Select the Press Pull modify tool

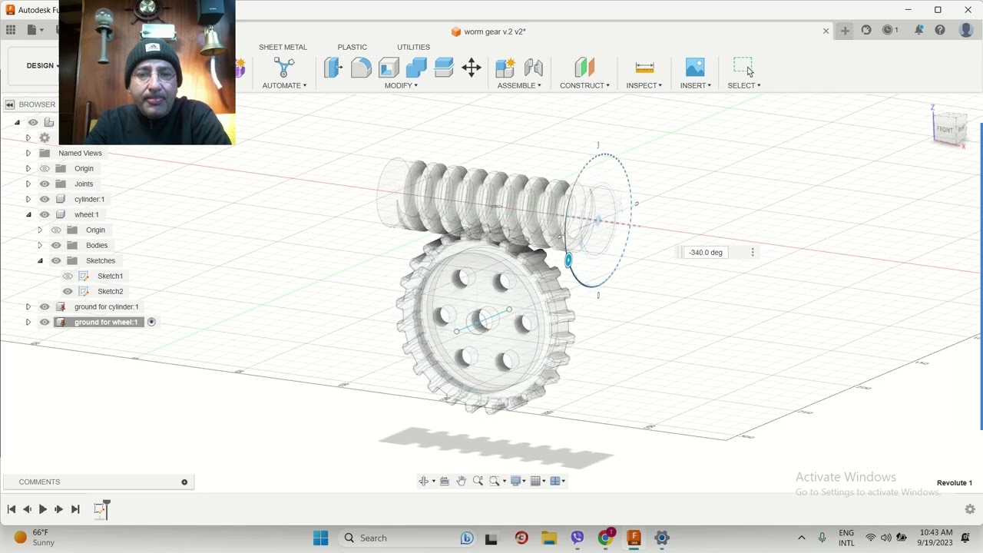pyautogui.click(x=333, y=68)
